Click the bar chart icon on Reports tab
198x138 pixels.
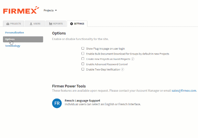(50, 24)
